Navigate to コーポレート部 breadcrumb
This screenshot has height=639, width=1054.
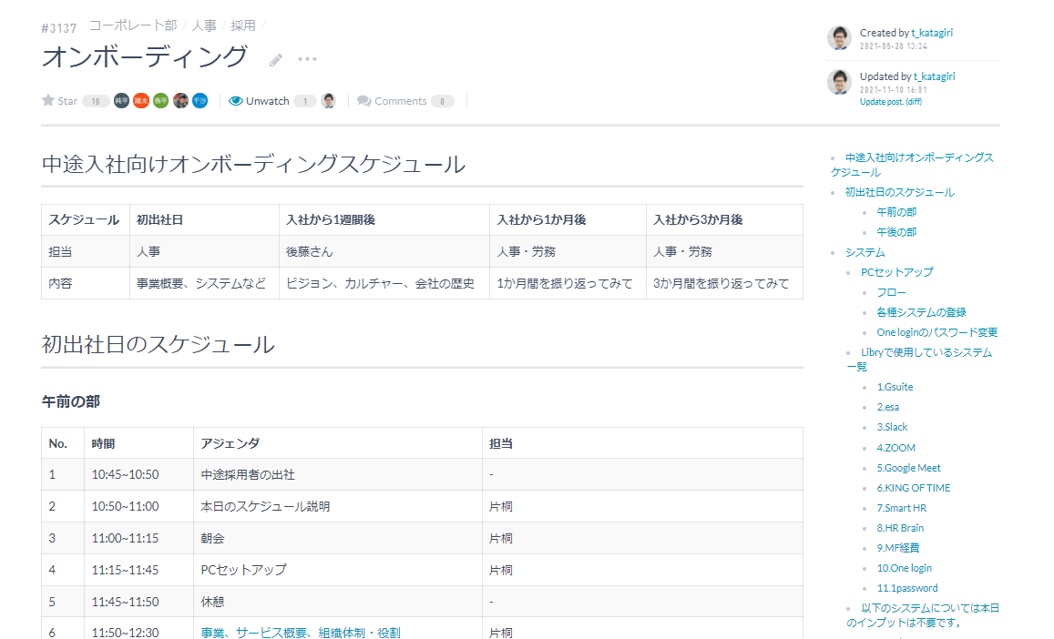(133, 25)
